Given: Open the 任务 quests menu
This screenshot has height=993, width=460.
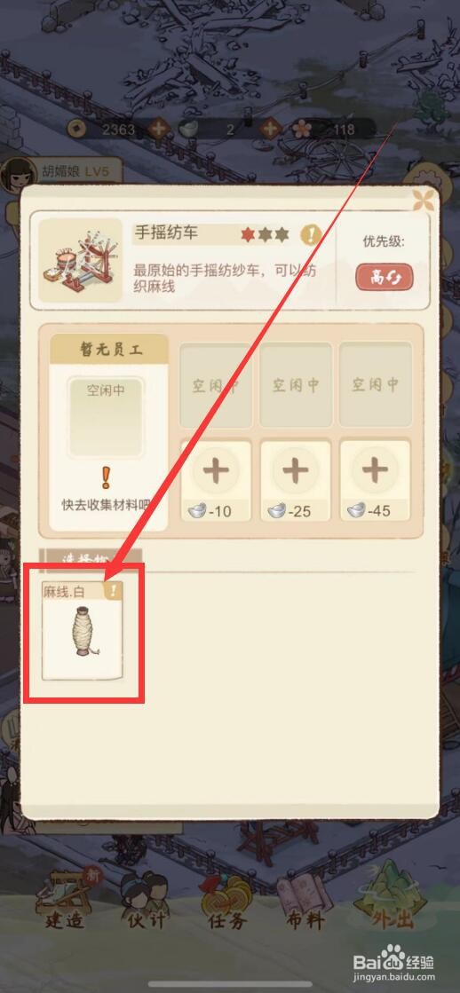Looking at the screenshot, I should click(226, 900).
